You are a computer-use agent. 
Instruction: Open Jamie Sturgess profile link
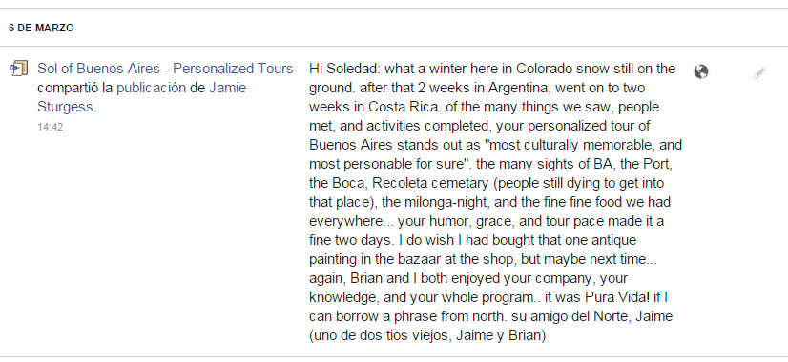click(x=142, y=97)
